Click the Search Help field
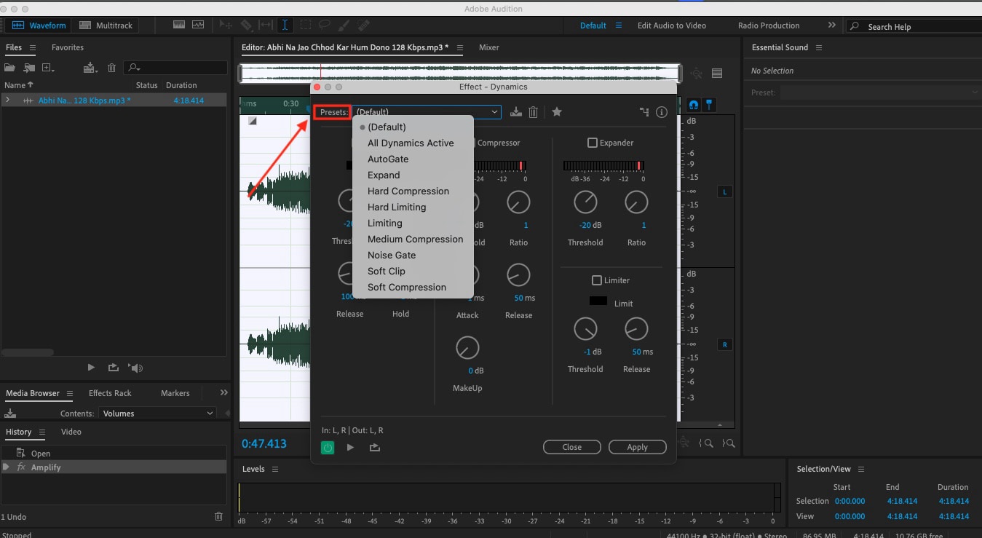The width and height of the screenshot is (982, 538). (x=914, y=26)
